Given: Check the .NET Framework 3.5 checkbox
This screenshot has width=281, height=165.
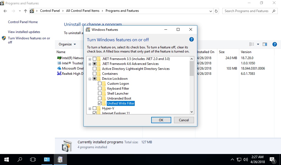Looking at the screenshot, I should (x=94, y=59).
